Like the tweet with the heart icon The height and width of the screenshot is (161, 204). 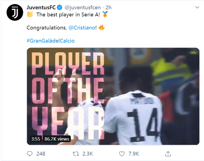122,154
